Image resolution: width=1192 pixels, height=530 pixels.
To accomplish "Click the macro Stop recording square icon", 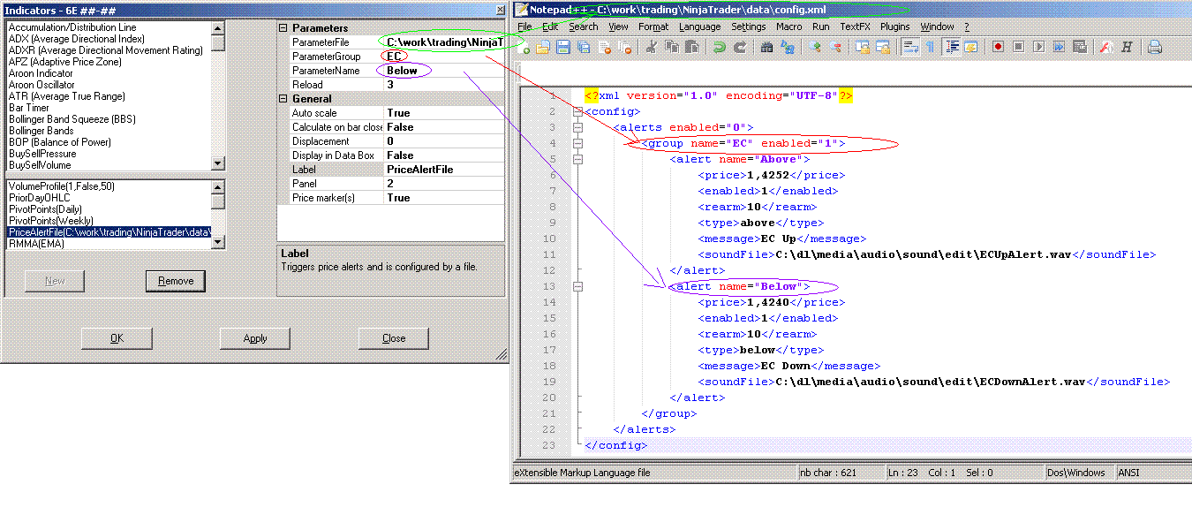I will tap(1018, 48).
